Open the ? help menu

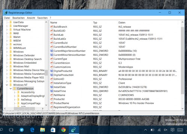coord(50,18)
